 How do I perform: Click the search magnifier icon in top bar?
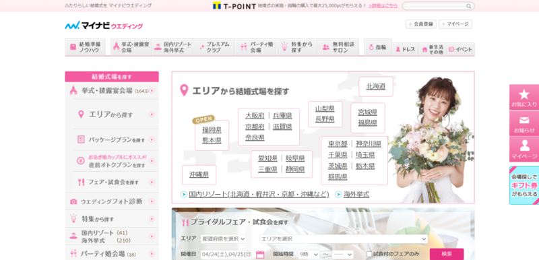coord(468,6)
